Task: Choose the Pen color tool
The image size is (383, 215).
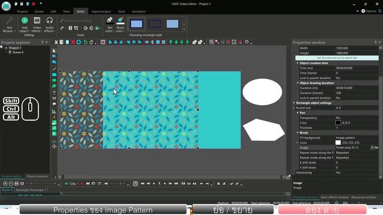Action: pos(110,24)
